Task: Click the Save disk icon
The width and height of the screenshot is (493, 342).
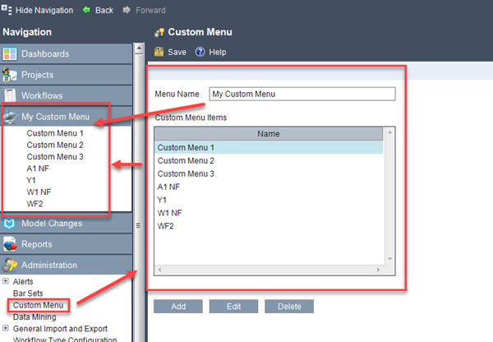Action: tap(159, 52)
